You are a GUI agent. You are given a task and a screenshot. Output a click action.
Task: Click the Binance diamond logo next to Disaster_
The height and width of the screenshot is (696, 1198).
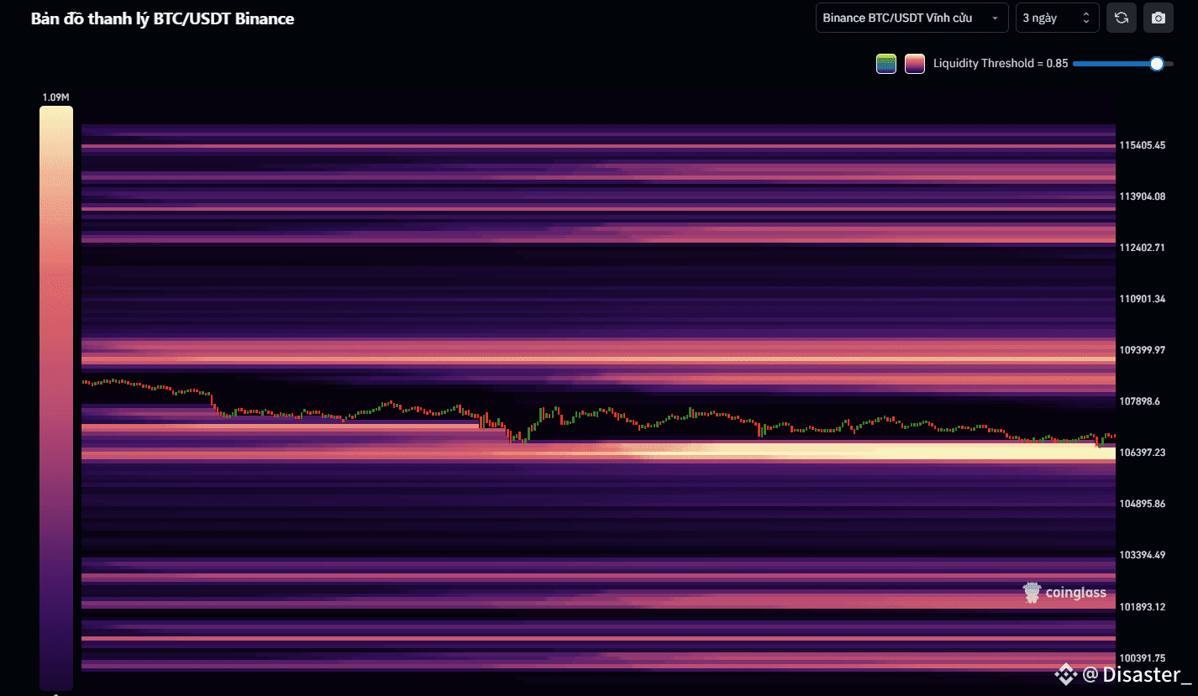coord(1065,674)
